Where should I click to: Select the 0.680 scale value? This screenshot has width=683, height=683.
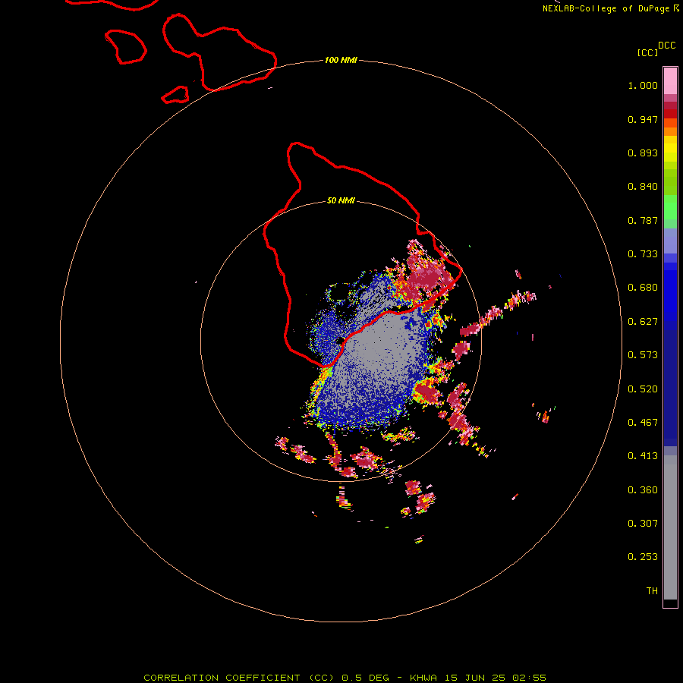pyautogui.click(x=643, y=288)
